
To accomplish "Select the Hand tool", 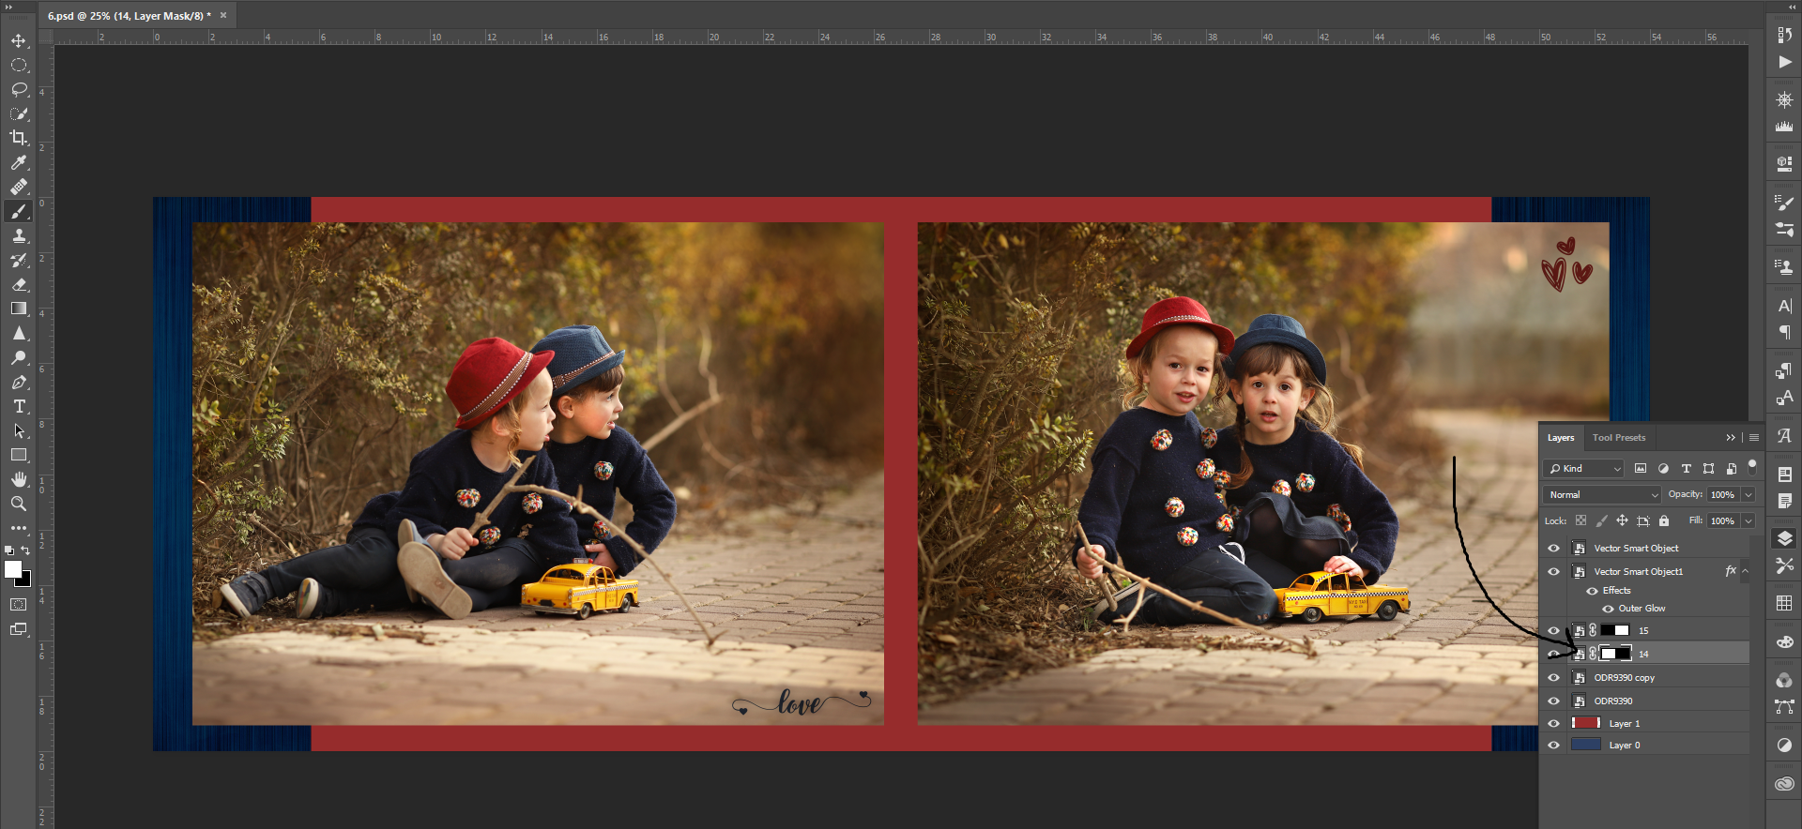I will click(x=19, y=479).
